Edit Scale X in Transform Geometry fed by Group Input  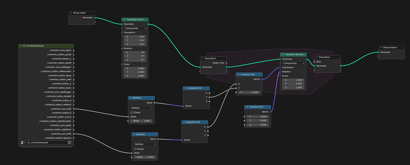pos(135,68)
